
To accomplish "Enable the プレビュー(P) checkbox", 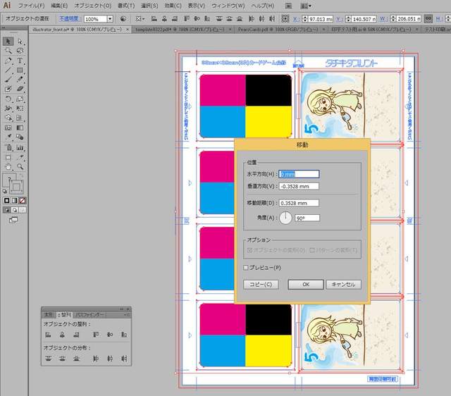I will (x=246, y=268).
